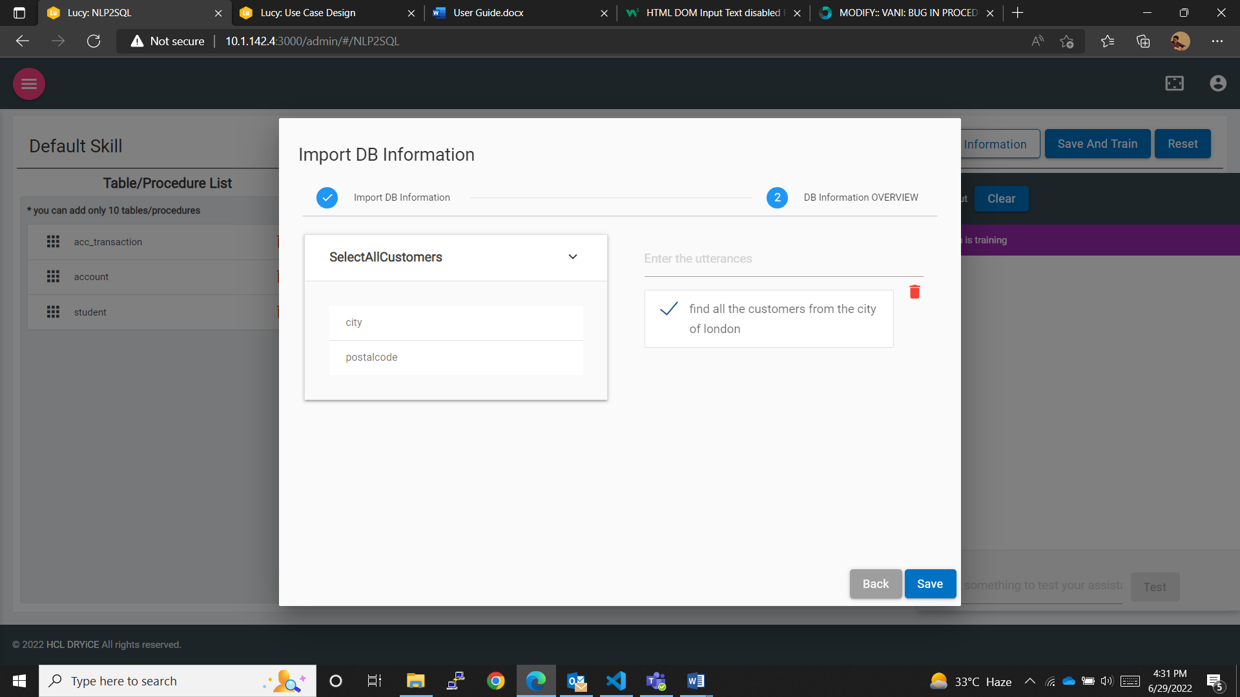
Task: Click the Back button in dialog
Action: [875, 584]
